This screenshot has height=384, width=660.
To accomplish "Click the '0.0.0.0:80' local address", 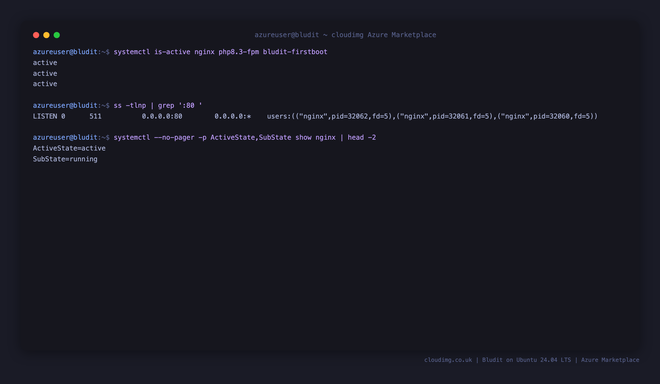I will click(x=162, y=116).
